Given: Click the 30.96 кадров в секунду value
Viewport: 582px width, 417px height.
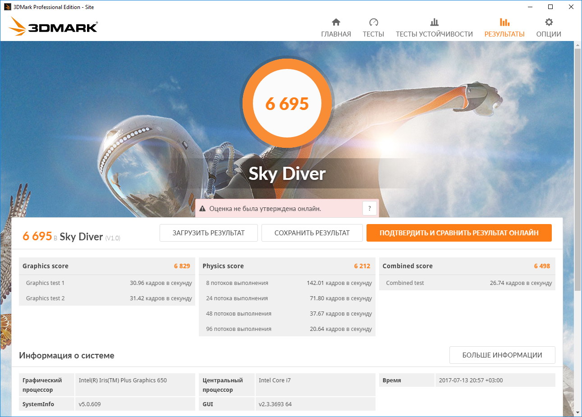Looking at the screenshot, I should coord(161,283).
